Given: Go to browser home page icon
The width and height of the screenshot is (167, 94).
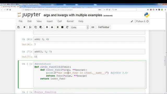Looking at the screenshot, I should coord(10,10).
